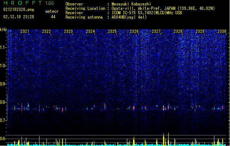Click the 2326 time marker
The width and height of the screenshot is (230, 146).
[134, 31]
